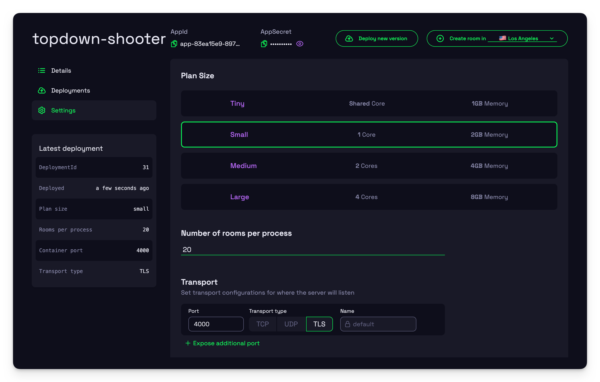
Task: Click the Settings gear icon
Action: coord(42,110)
